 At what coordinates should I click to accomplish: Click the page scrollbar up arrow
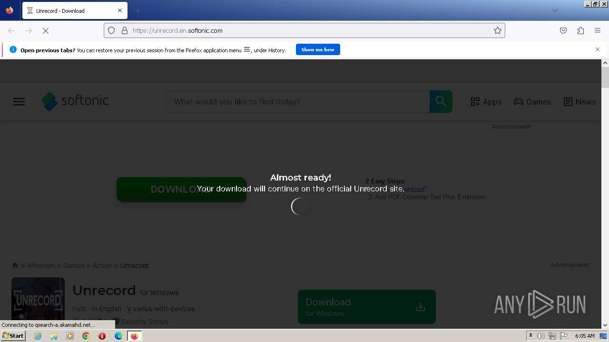click(x=605, y=63)
